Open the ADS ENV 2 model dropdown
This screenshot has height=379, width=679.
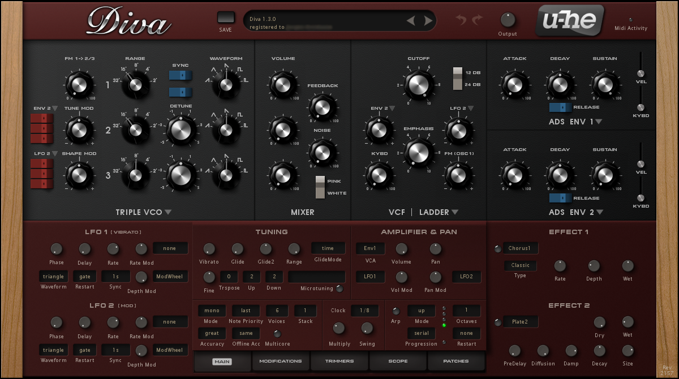coord(599,213)
